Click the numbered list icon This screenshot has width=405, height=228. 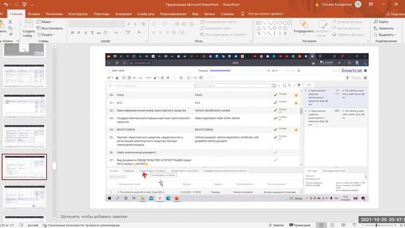click(x=165, y=24)
